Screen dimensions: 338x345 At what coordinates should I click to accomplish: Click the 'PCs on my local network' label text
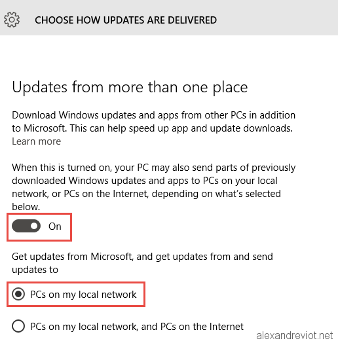(x=83, y=295)
